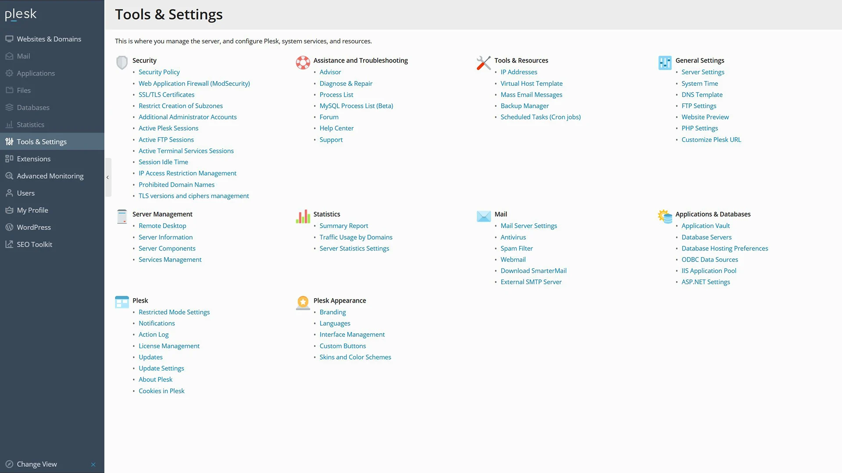The image size is (842, 473).
Task: Click the Databases stack sidebar icon
Action: coord(9,107)
